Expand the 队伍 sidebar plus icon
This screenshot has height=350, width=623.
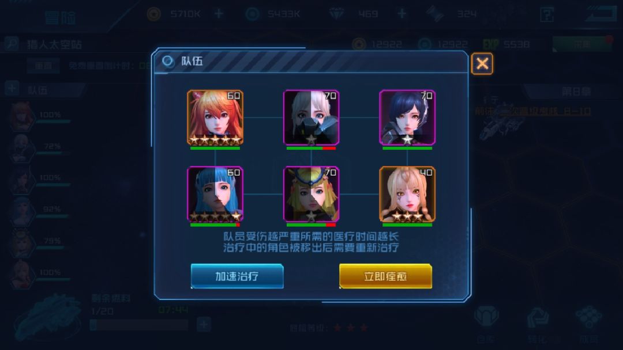click(x=12, y=89)
